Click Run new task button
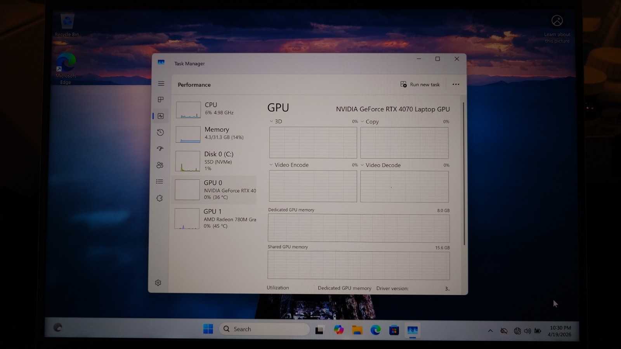This screenshot has height=349, width=621. (420, 85)
